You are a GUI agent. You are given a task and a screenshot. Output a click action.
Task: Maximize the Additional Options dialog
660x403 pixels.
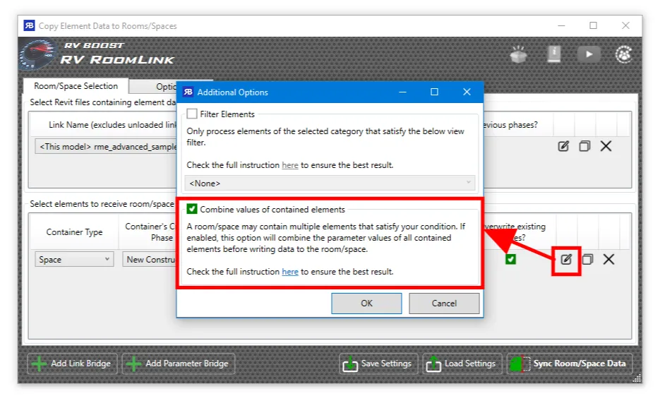click(434, 92)
